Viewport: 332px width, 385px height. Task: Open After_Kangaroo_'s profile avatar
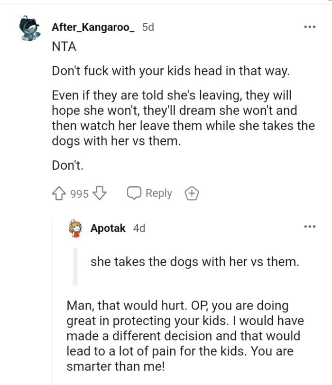pos(30,27)
